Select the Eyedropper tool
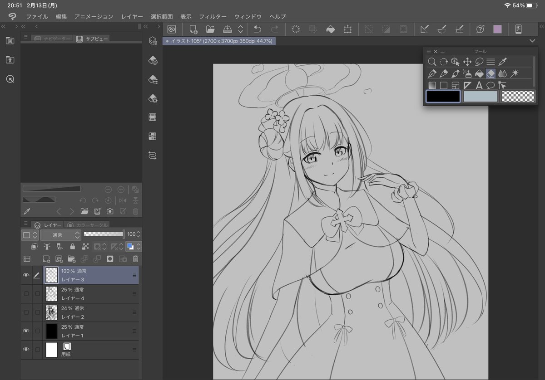The width and height of the screenshot is (545, 380). click(x=502, y=62)
